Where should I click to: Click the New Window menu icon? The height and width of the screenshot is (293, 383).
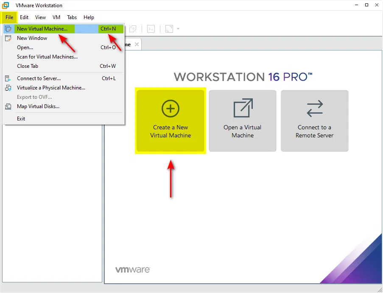[x=8, y=38]
